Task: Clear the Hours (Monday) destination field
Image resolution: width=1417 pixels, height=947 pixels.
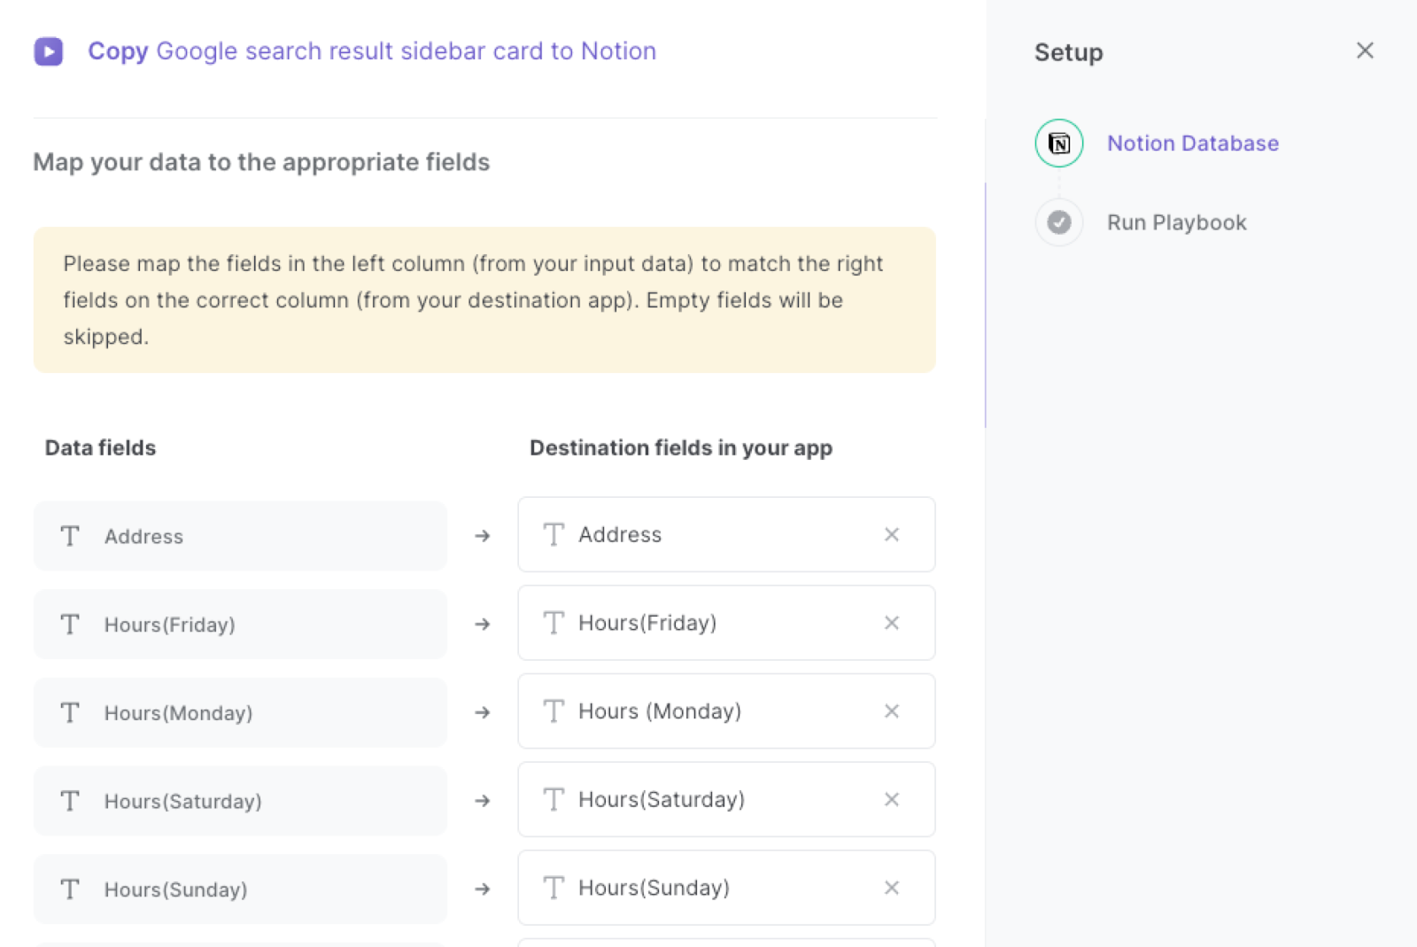Action: [x=892, y=711]
